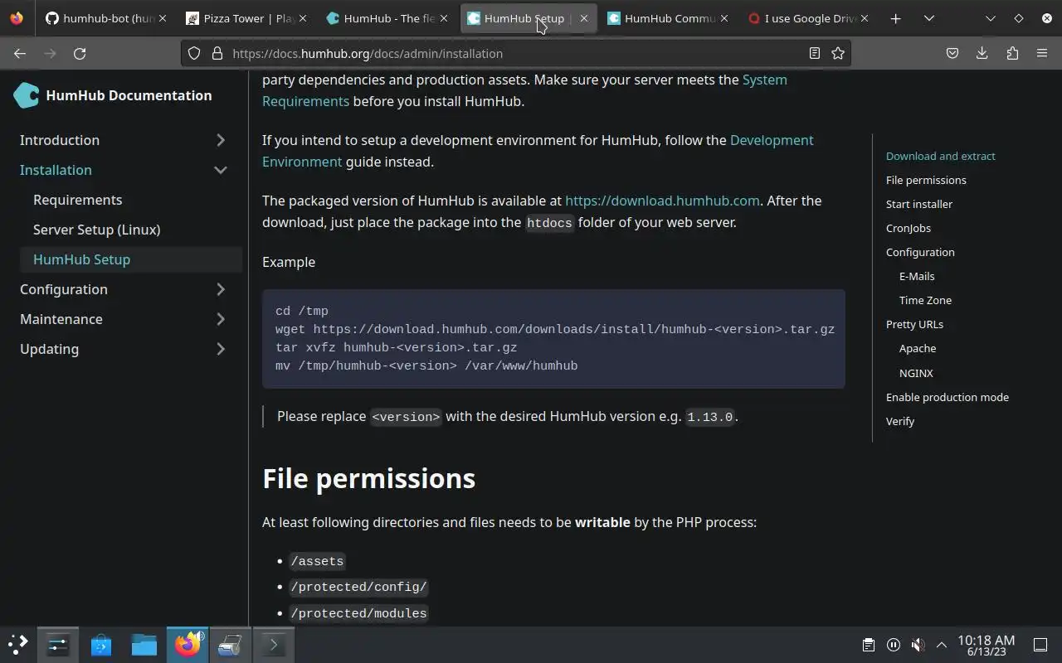The image size is (1062, 663).
Task: Jump to Download and extract section
Action: [x=940, y=156]
